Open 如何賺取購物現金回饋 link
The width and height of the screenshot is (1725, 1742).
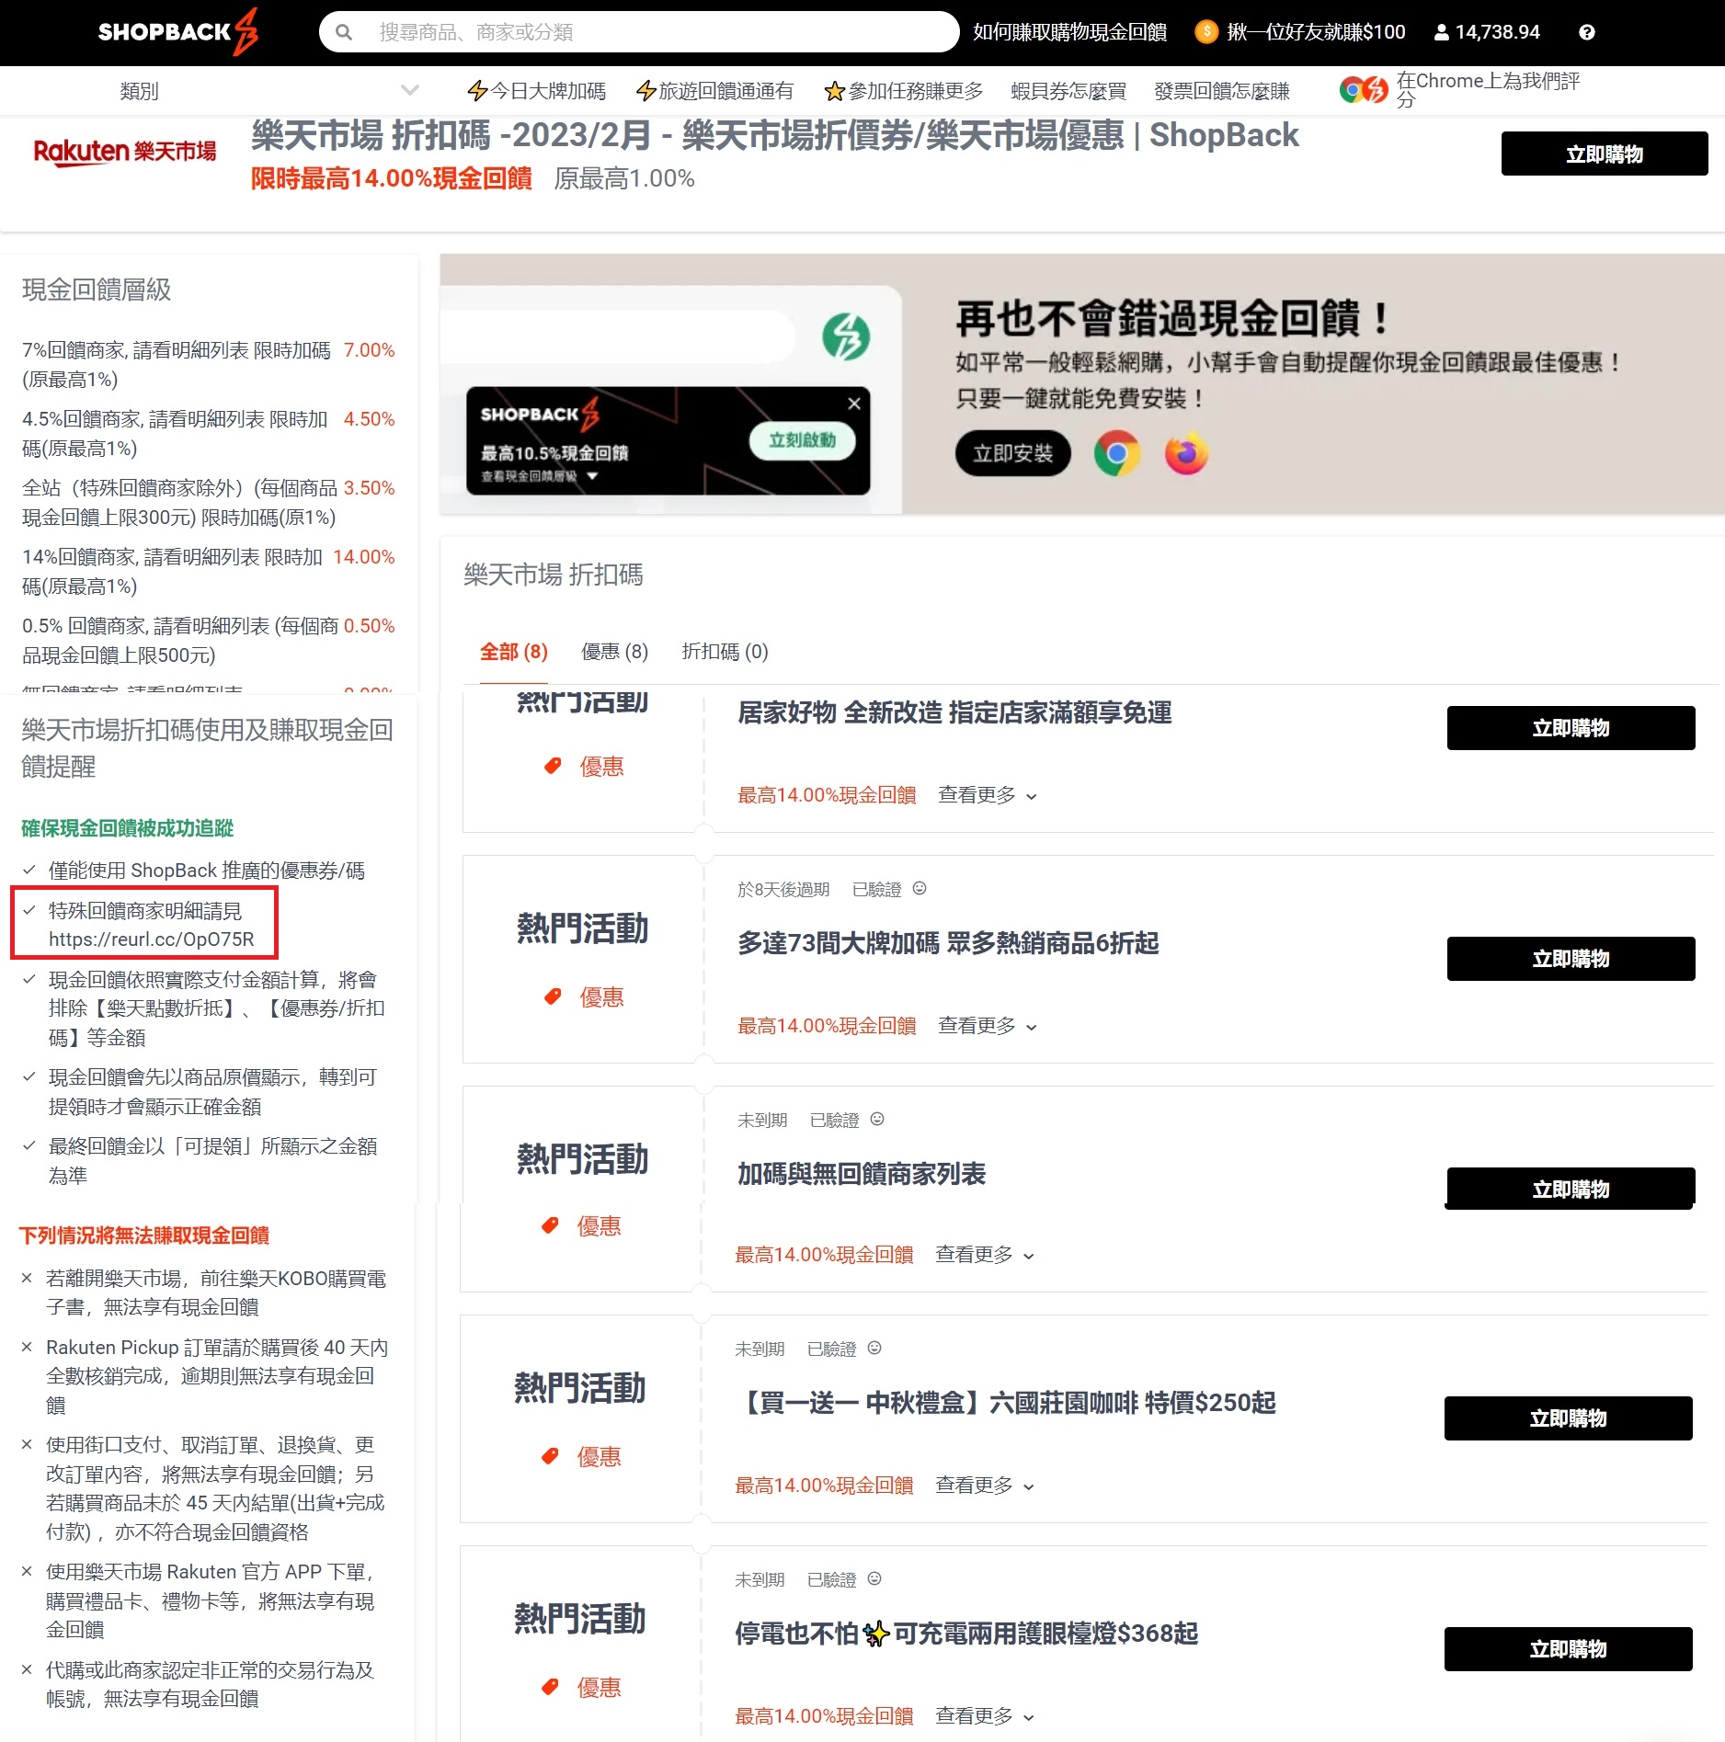click(x=1069, y=32)
